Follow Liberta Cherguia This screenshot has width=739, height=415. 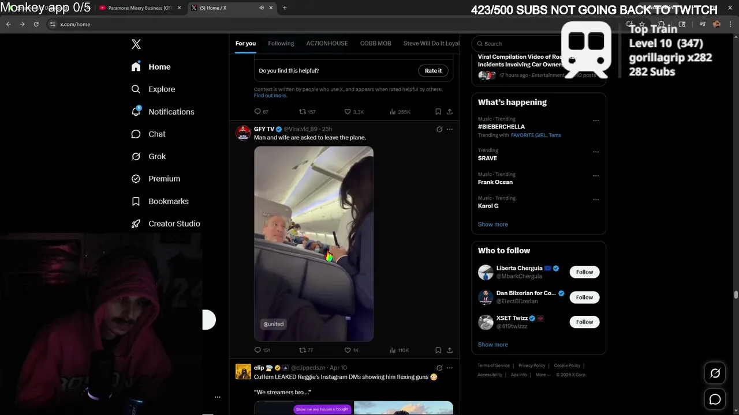(584, 272)
